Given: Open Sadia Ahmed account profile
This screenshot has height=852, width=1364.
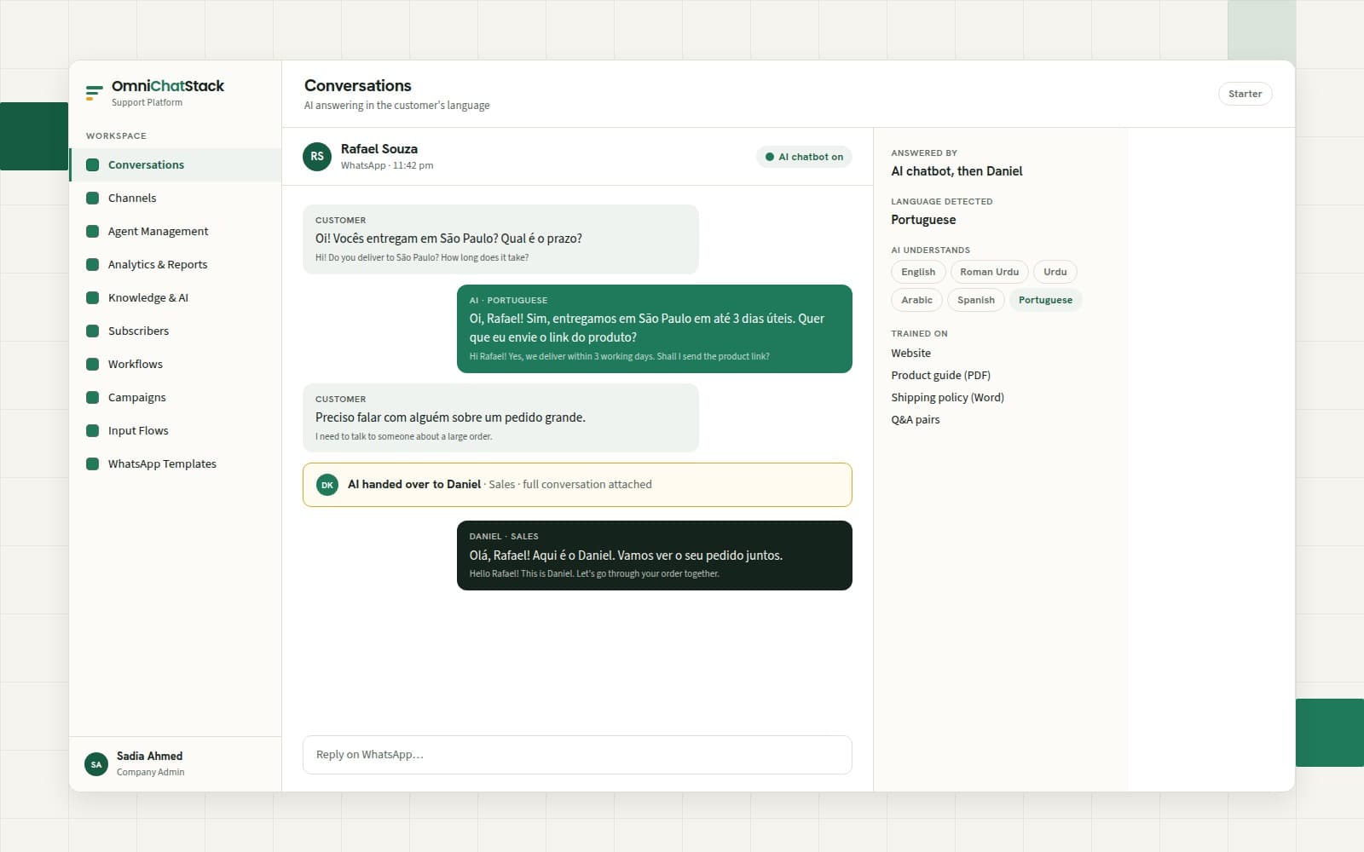Looking at the screenshot, I should [176, 764].
